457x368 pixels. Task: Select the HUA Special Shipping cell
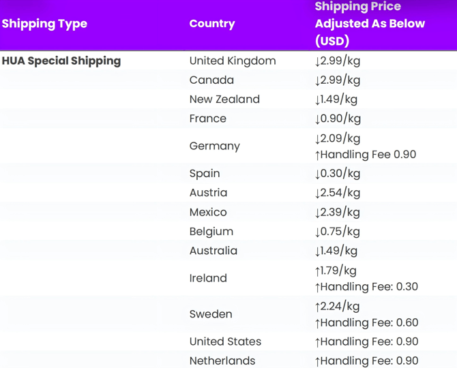[x=61, y=61]
